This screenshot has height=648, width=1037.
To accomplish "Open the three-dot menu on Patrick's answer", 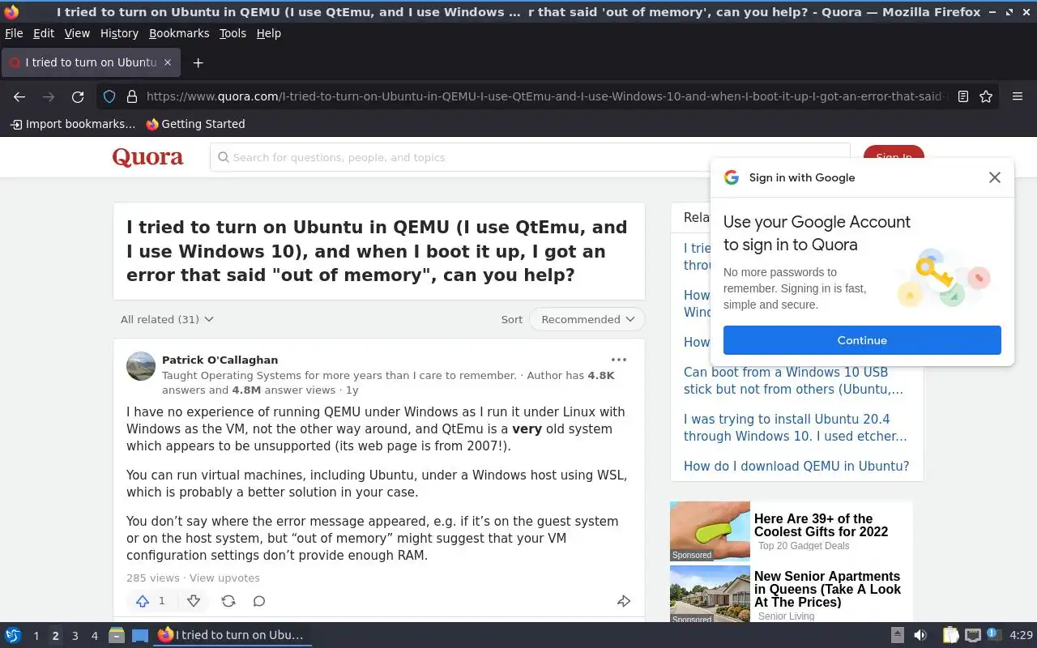I will tap(619, 360).
